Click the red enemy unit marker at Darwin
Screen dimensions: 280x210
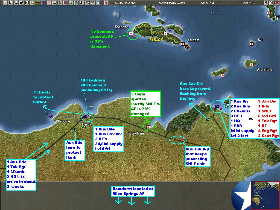click(x=221, y=109)
